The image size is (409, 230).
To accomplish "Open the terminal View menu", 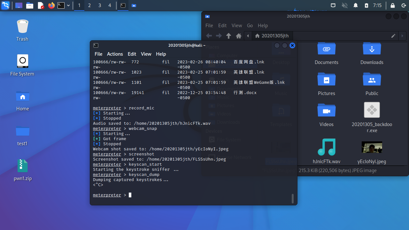I will [146, 54].
